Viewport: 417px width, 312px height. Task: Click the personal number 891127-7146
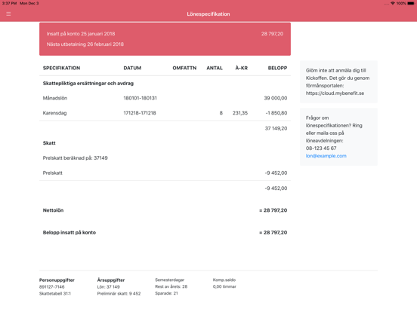tap(52, 287)
